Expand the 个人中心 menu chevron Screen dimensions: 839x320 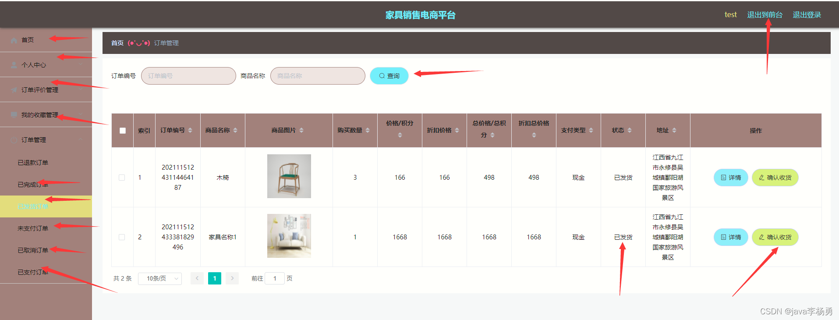pyautogui.click(x=81, y=64)
